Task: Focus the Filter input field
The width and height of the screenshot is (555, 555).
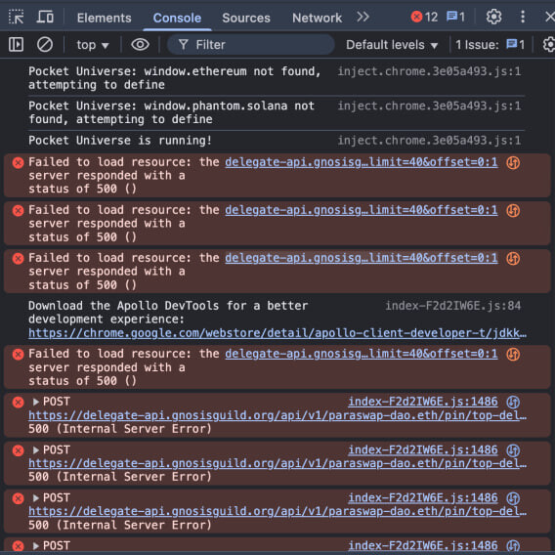Action: [250, 45]
